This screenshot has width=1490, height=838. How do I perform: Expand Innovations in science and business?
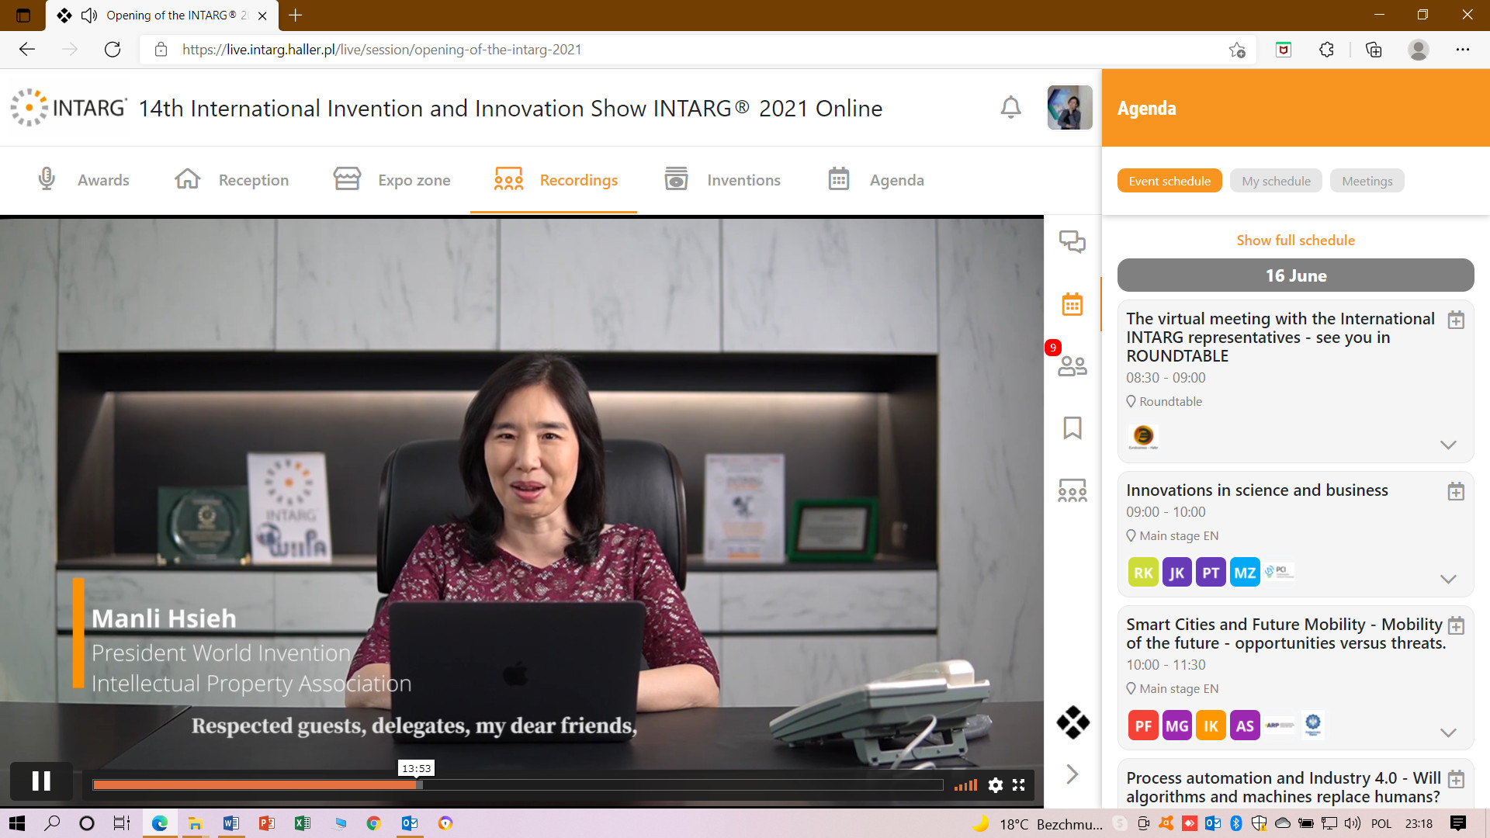[1448, 579]
